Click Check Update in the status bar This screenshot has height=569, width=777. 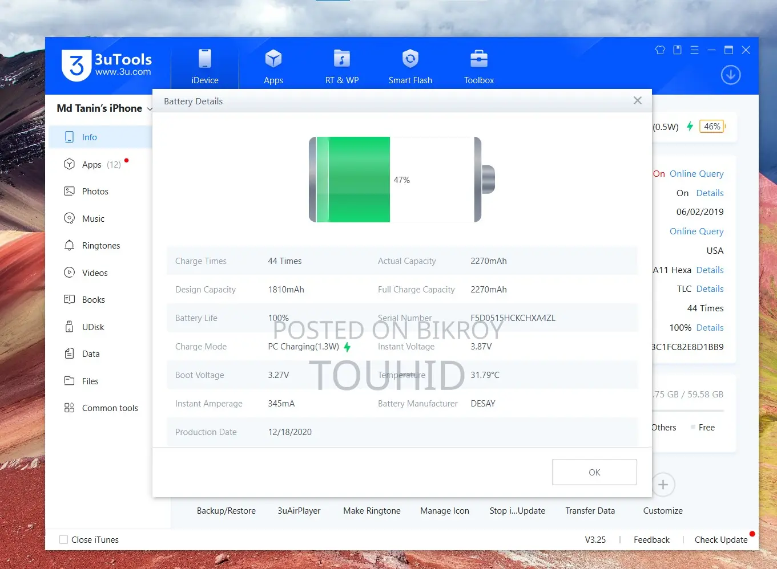coord(721,540)
